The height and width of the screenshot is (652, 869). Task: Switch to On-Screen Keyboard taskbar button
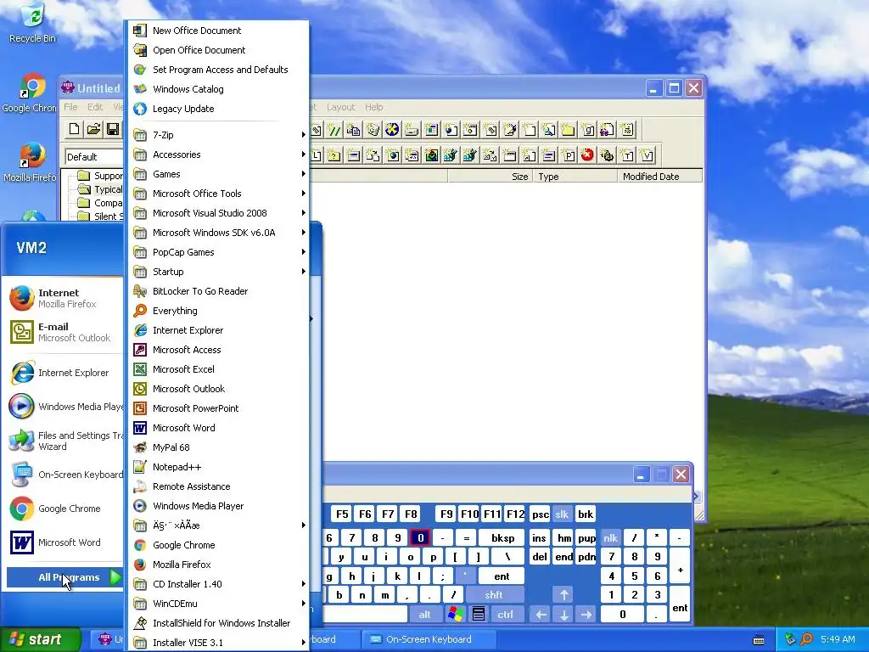tap(428, 639)
